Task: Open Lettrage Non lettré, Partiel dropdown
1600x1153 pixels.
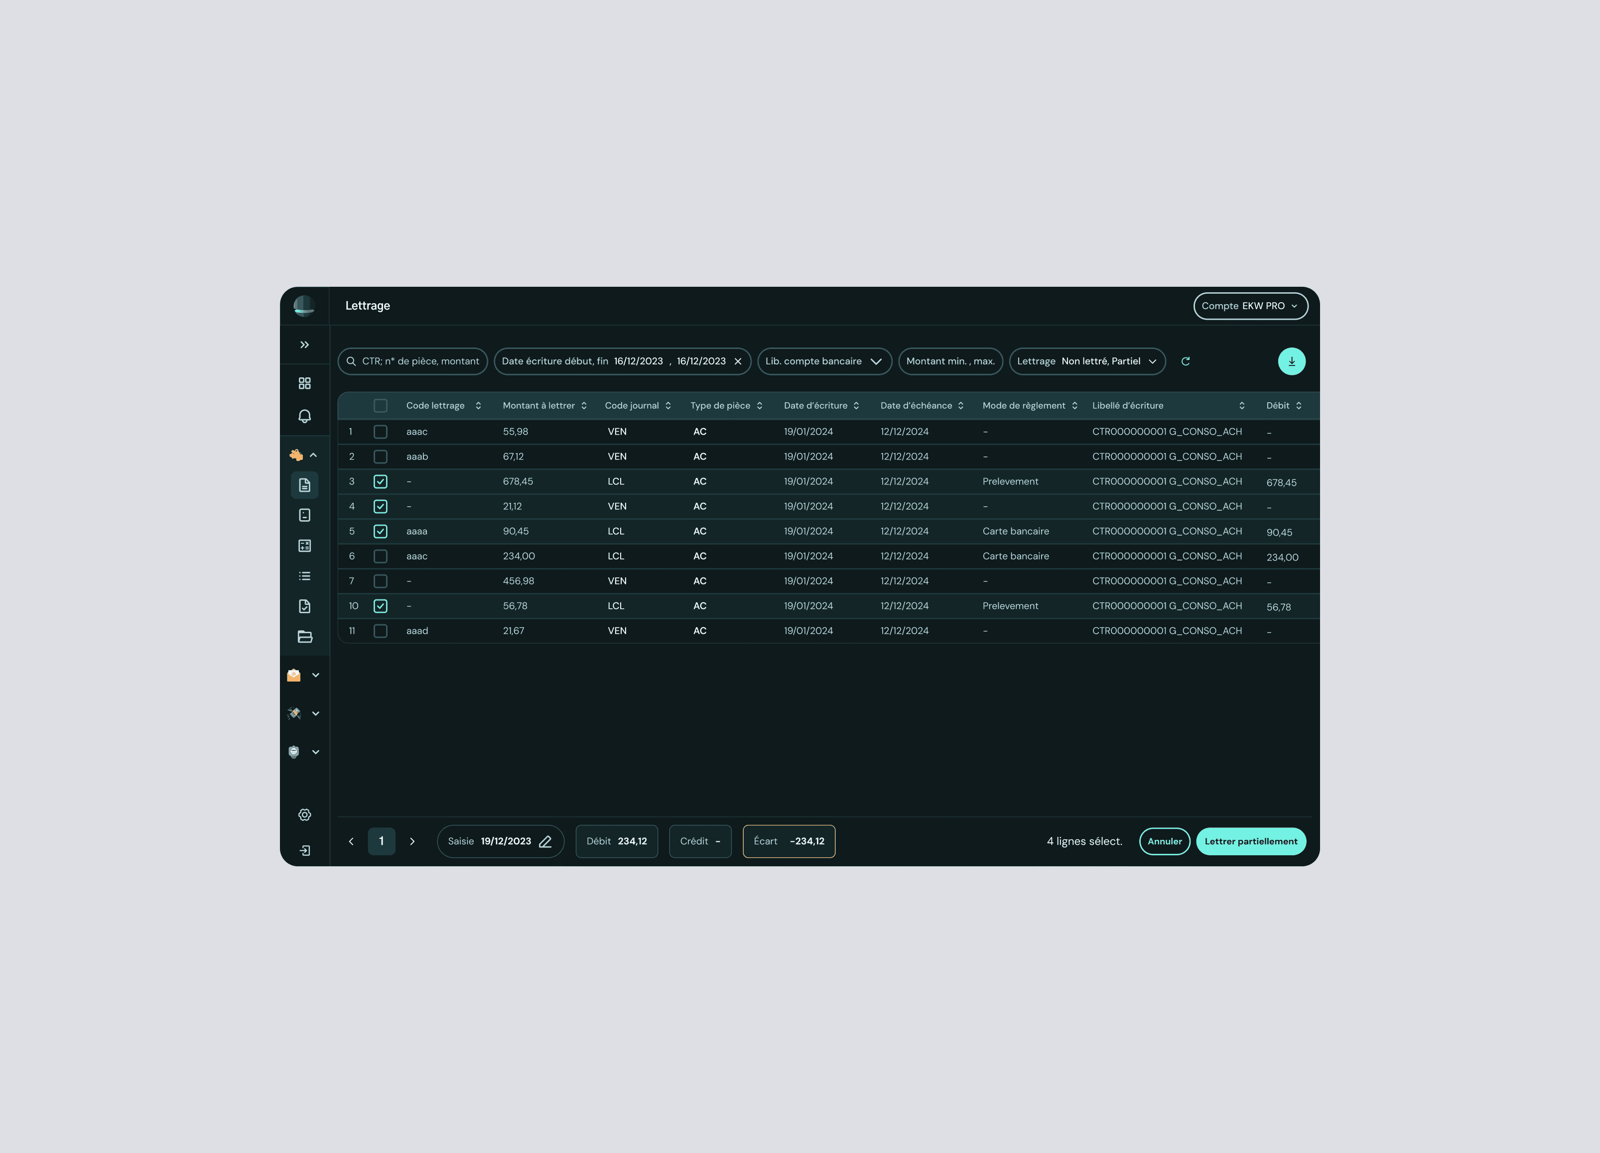Action: pyautogui.click(x=1086, y=361)
